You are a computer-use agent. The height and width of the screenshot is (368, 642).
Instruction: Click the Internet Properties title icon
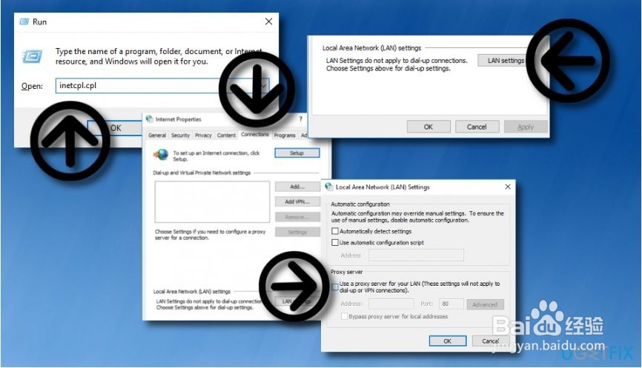pos(150,119)
